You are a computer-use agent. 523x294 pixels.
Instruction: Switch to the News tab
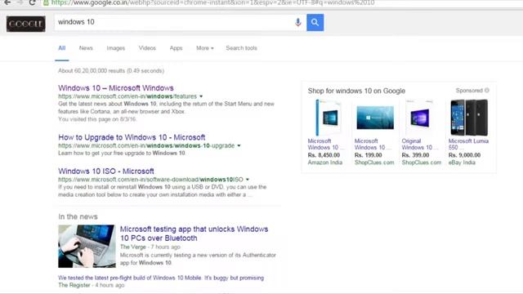pyautogui.click(x=86, y=48)
